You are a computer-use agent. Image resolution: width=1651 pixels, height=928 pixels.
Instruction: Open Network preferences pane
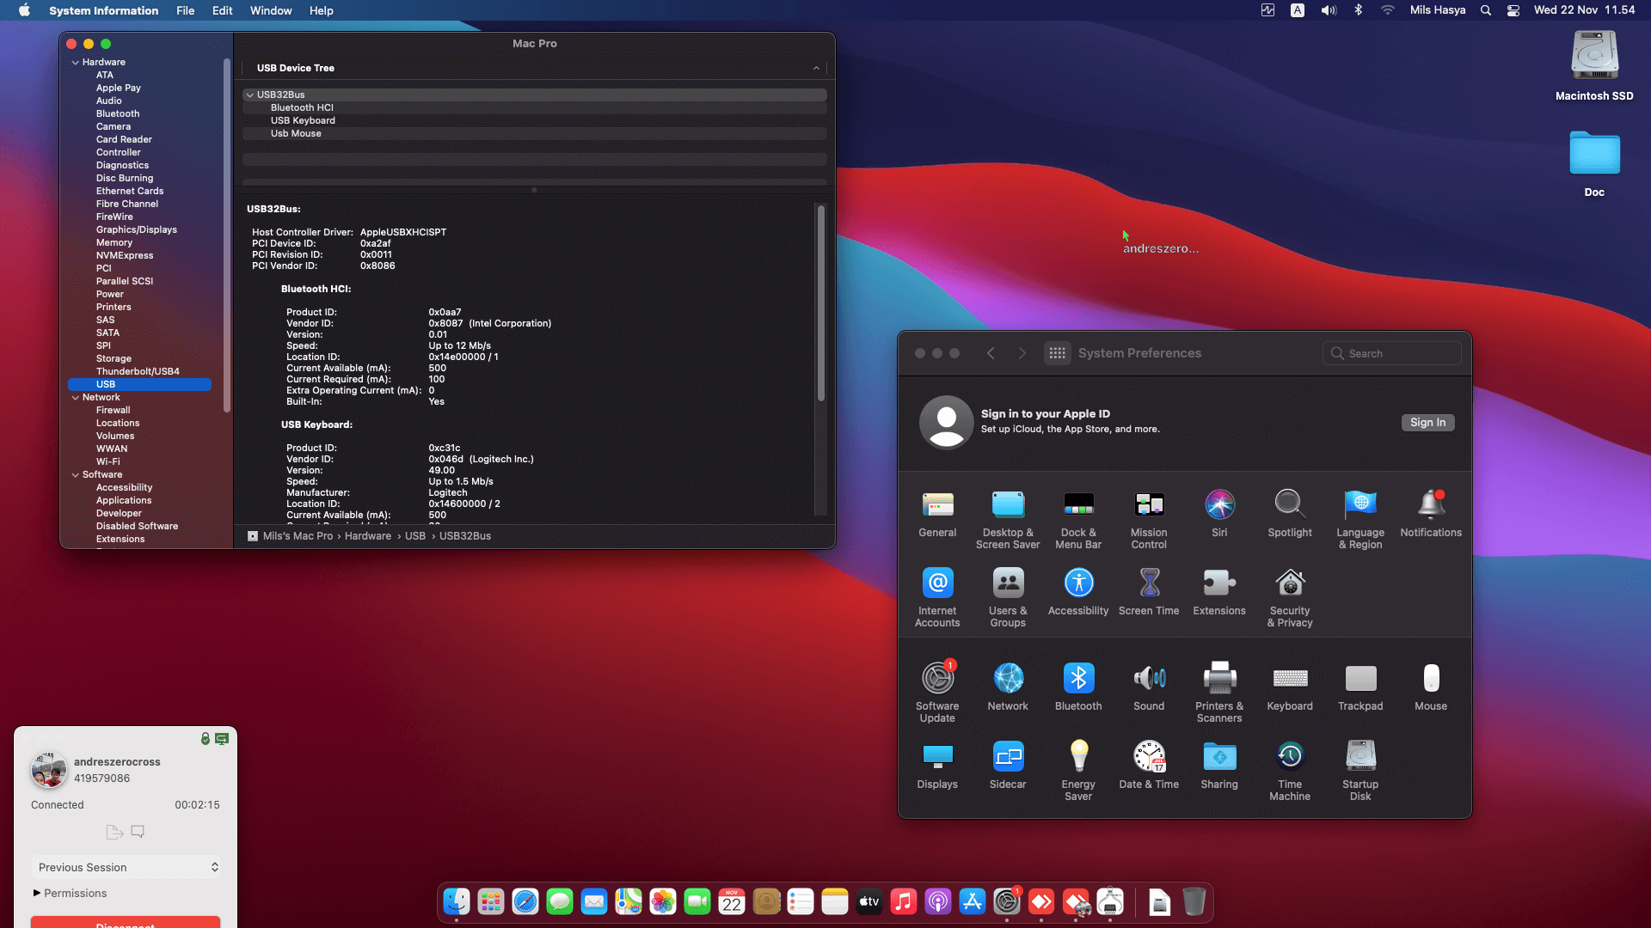tap(1008, 687)
